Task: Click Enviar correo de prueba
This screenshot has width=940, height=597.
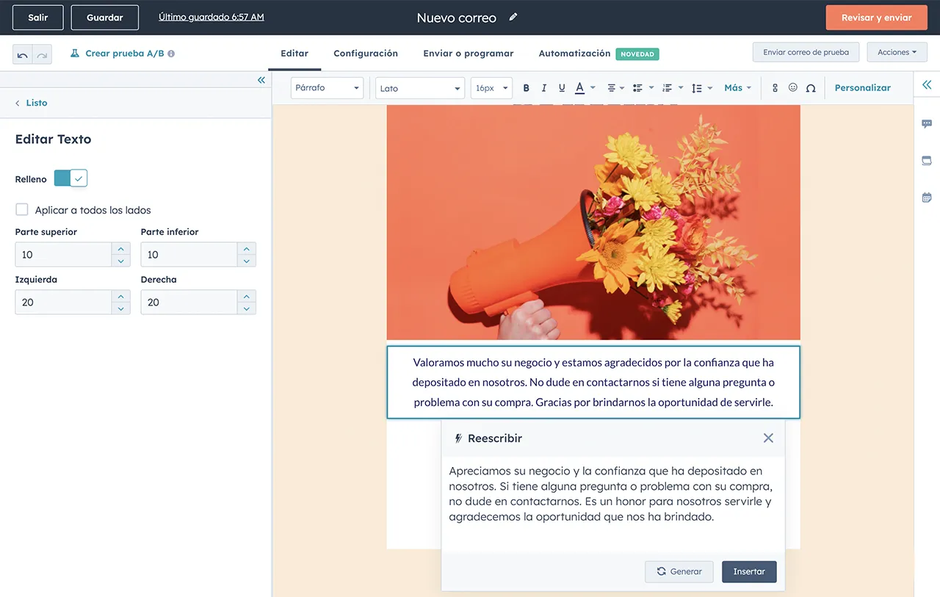Action: coord(806,52)
